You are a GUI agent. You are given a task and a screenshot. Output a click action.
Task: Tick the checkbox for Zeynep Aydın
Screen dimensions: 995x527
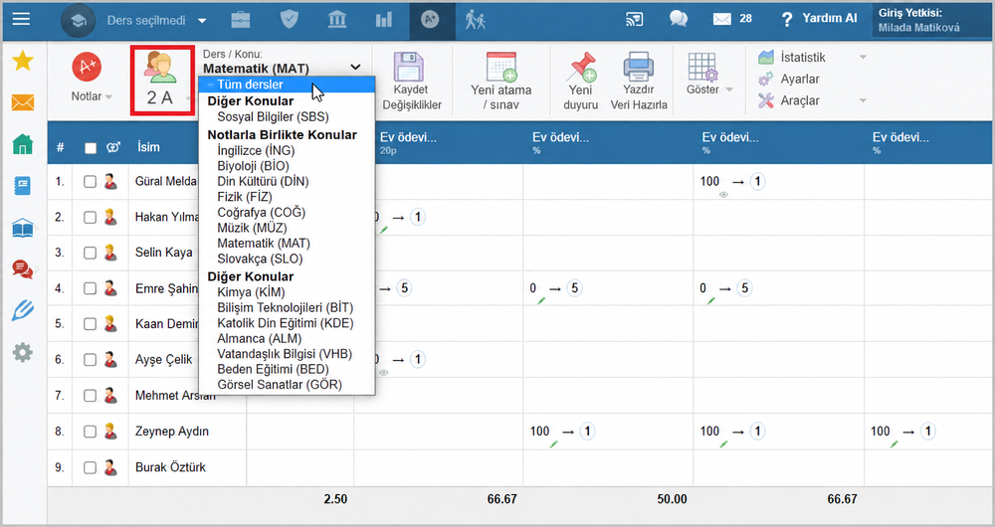tap(91, 432)
